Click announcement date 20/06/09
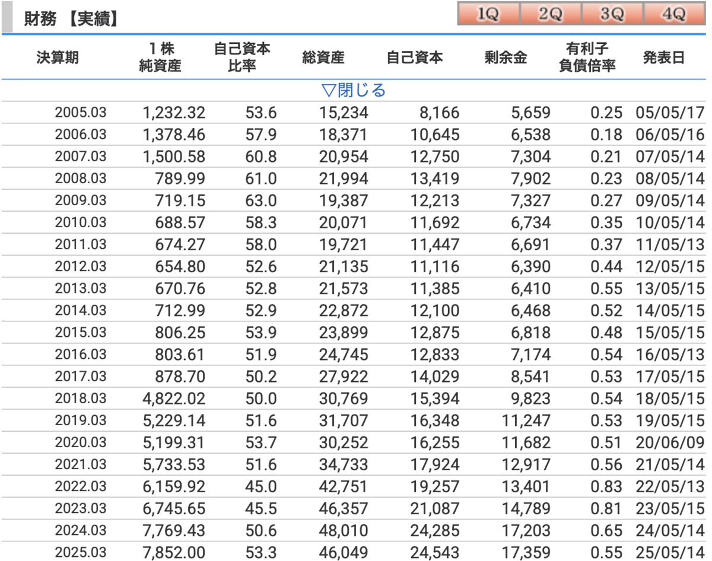The image size is (712, 561). [x=670, y=442]
